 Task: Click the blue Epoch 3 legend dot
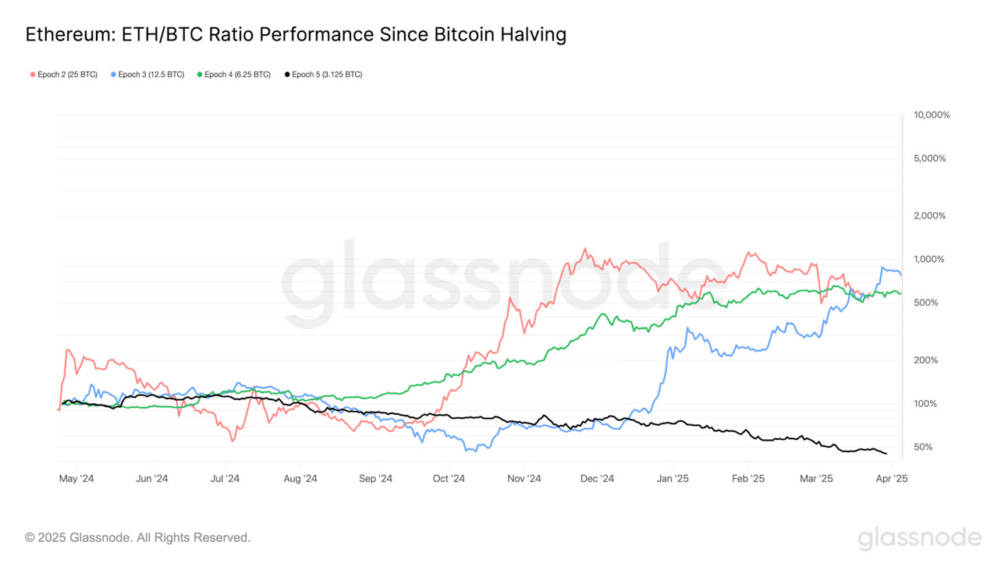[114, 75]
